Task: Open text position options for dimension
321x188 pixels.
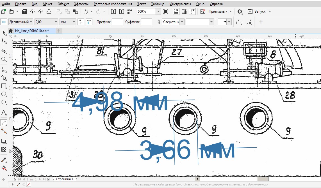Action: click(239, 22)
